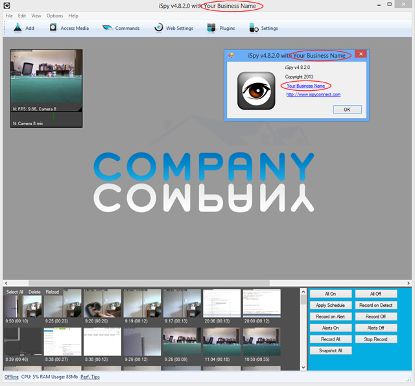Click the media panel scroll up arrow
This screenshot has width=415, height=386.
tap(303, 292)
